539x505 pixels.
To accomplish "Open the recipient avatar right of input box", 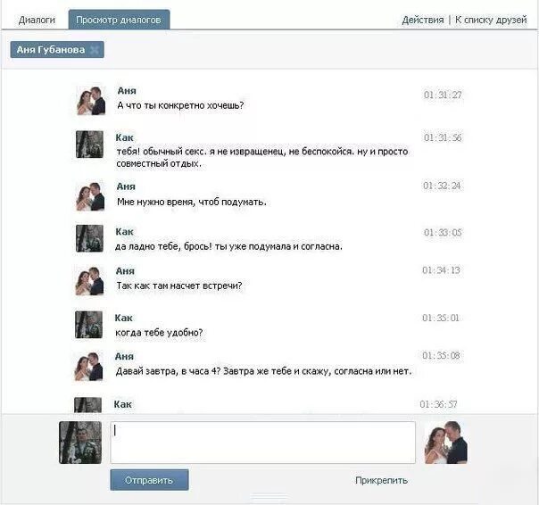I will coord(446,443).
